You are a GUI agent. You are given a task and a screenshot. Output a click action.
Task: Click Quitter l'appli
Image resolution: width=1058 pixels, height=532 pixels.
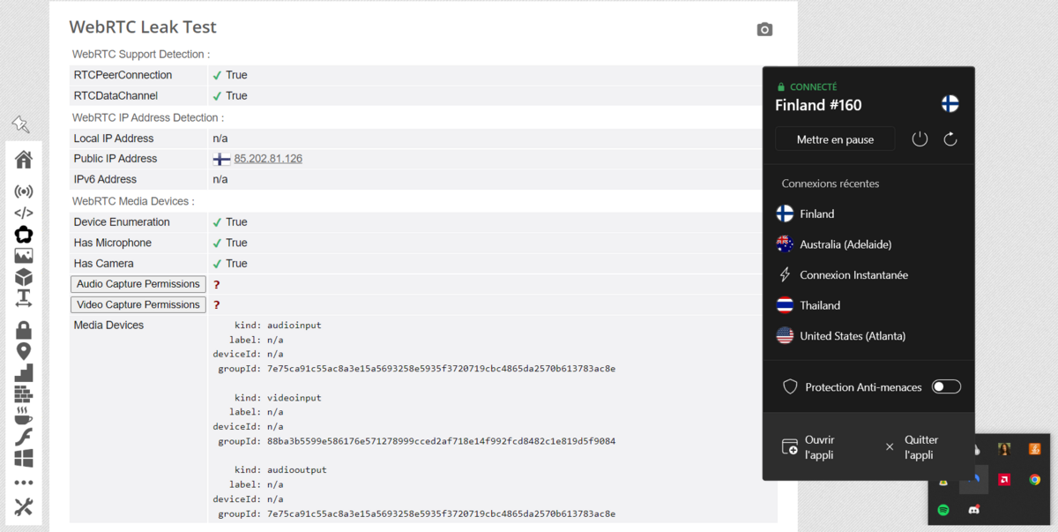(x=912, y=447)
